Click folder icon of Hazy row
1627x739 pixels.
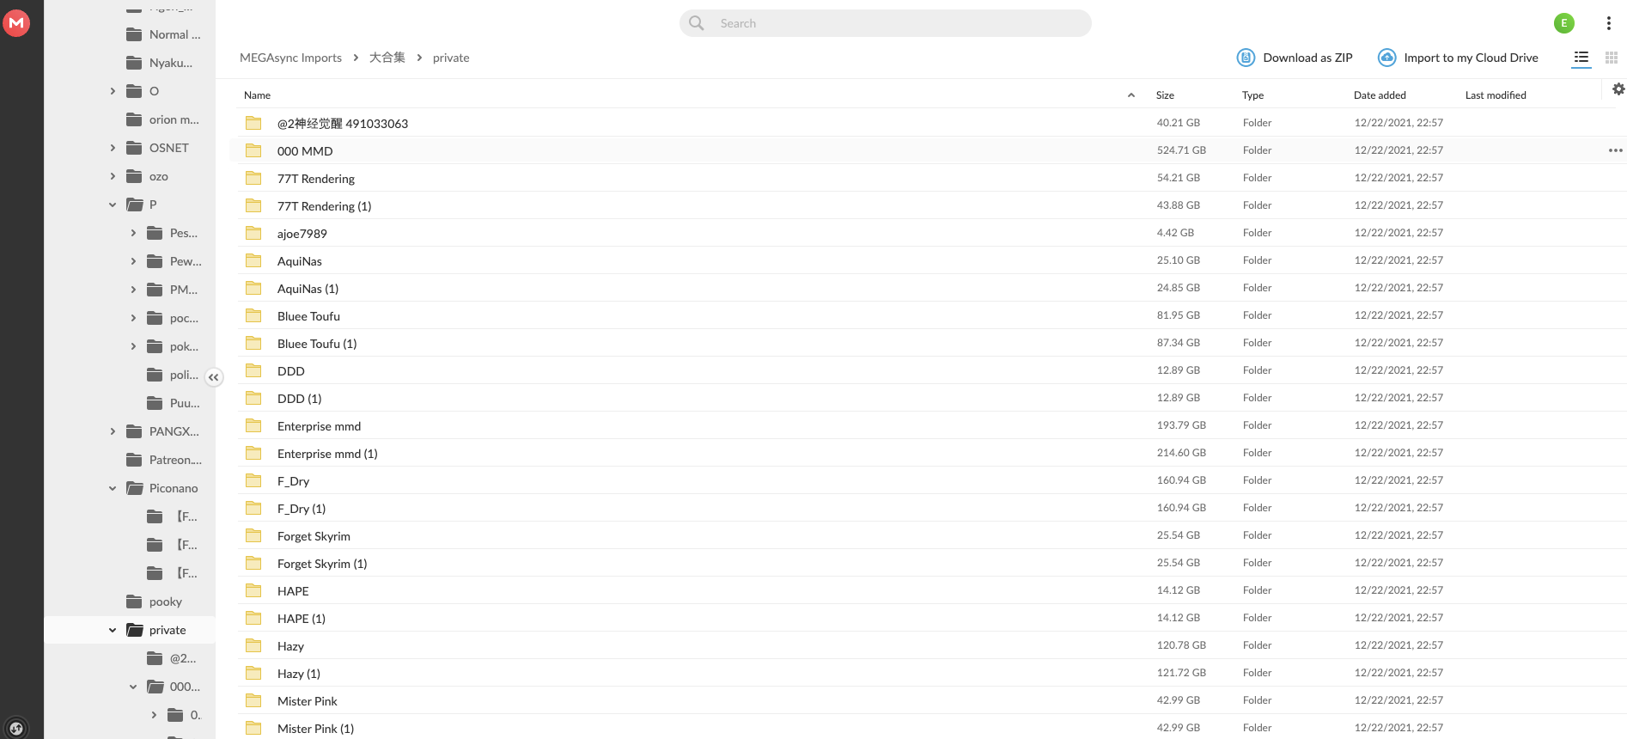pos(253,645)
